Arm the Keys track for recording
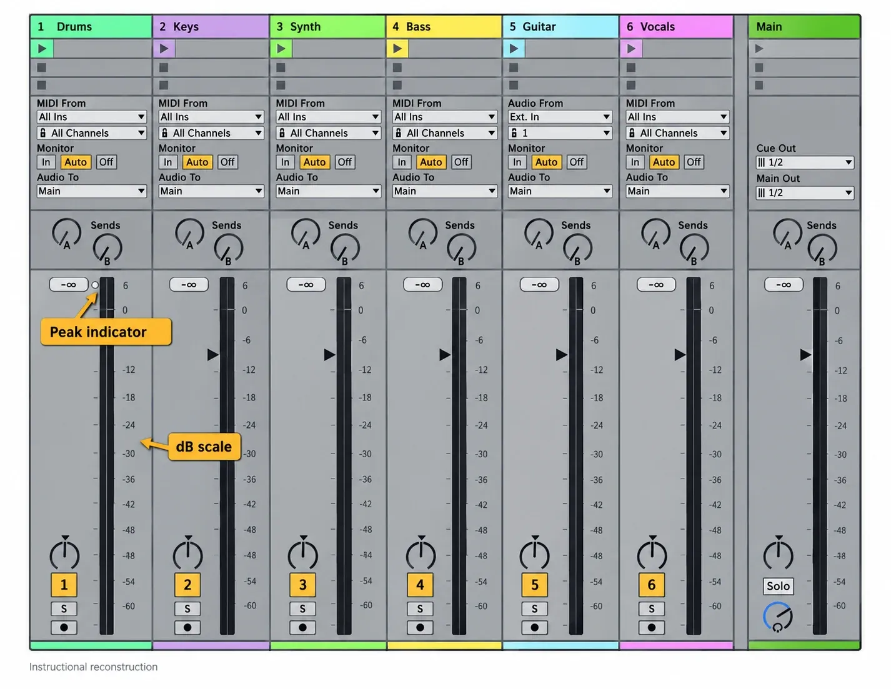This screenshot has width=891, height=689. click(187, 627)
